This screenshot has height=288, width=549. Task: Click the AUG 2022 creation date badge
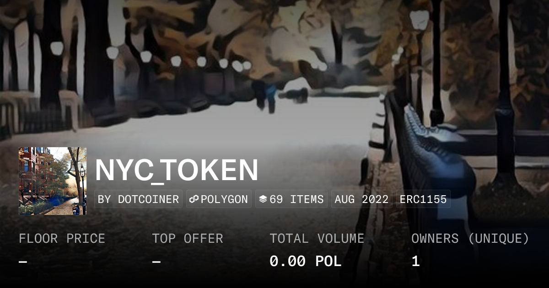click(361, 199)
